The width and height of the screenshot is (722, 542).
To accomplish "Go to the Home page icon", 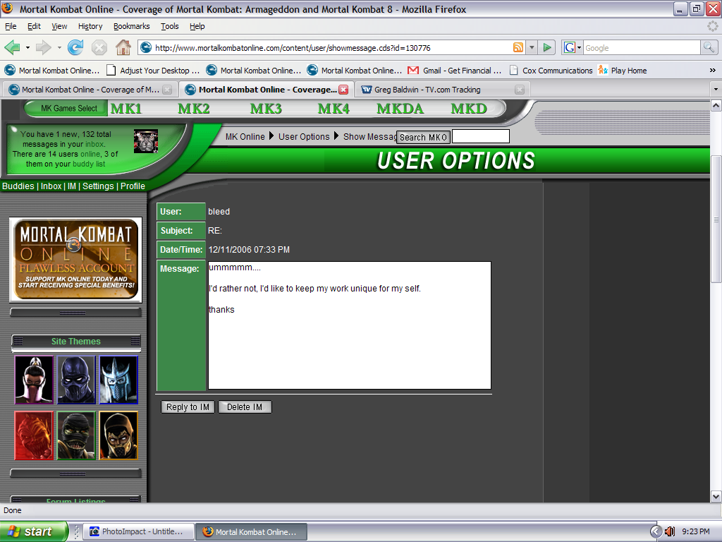I will pyautogui.click(x=123, y=47).
